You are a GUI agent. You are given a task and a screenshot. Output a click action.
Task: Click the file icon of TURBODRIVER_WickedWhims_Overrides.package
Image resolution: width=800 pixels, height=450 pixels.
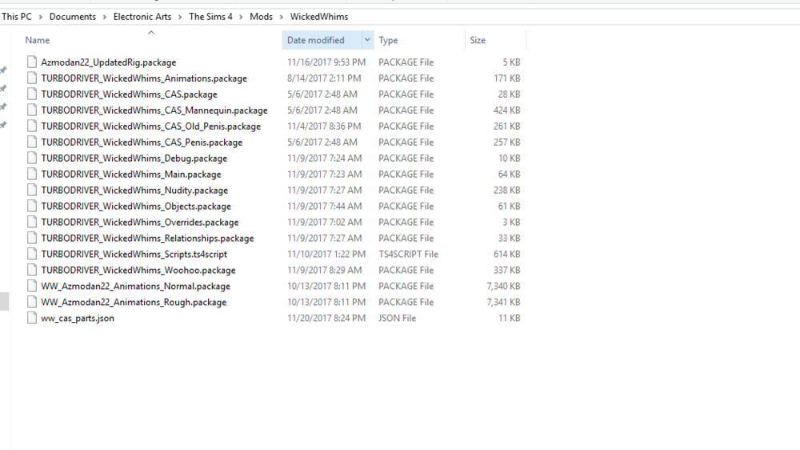pos(32,222)
